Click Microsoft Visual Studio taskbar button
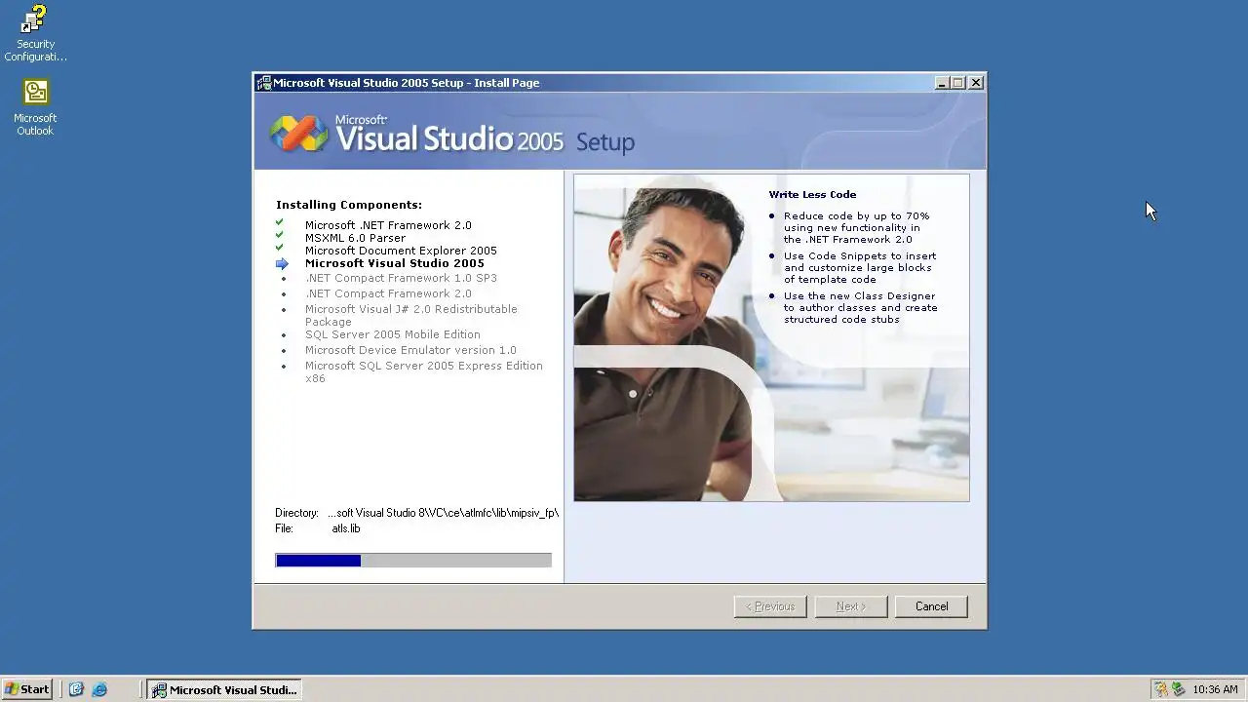This screenshot has width=1248, height=702. tap(224, 689)
